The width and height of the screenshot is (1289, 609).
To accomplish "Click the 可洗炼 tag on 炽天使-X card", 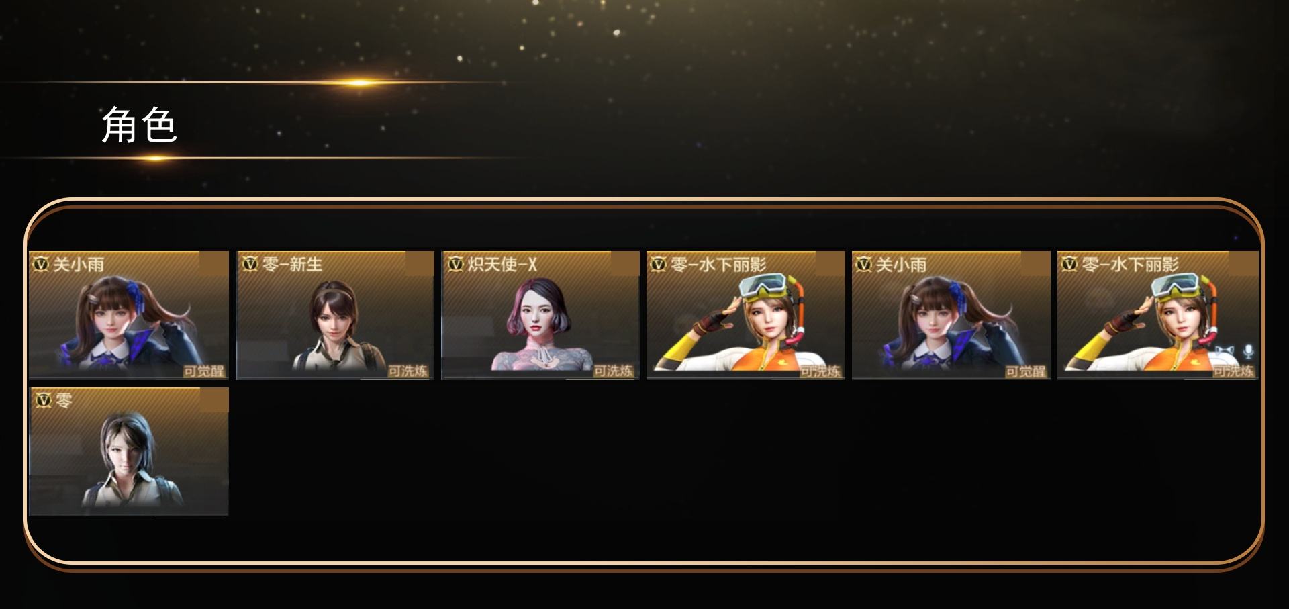I will click(613, 371).
